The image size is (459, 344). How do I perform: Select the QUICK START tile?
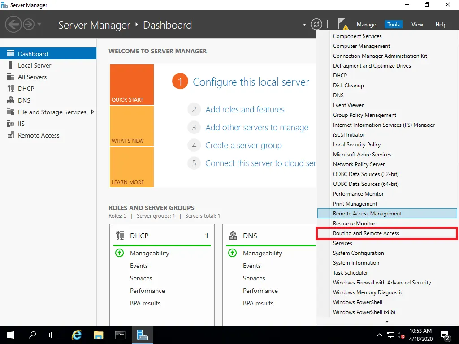coord(132,85)
